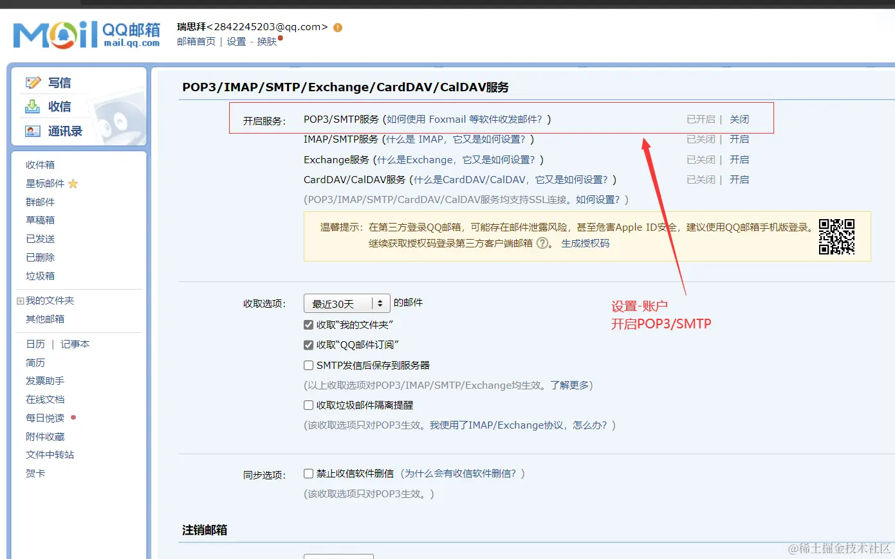895x559 pixels.
Task: Check 禁止收信软件删信 option
Action: 308,473
